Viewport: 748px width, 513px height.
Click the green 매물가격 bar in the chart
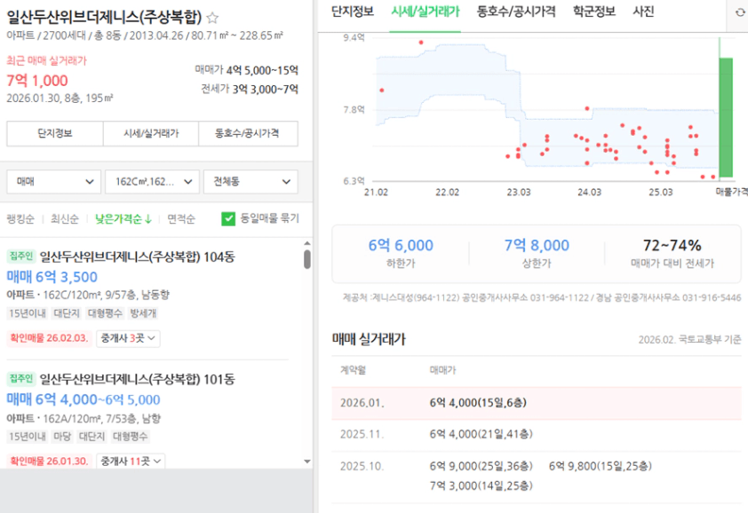(x=726, y=116)
